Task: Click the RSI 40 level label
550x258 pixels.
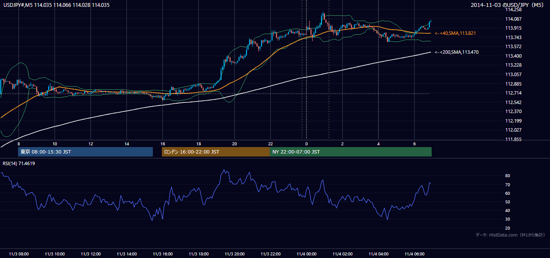Action: pyautogui.click(x=507, y=210)
